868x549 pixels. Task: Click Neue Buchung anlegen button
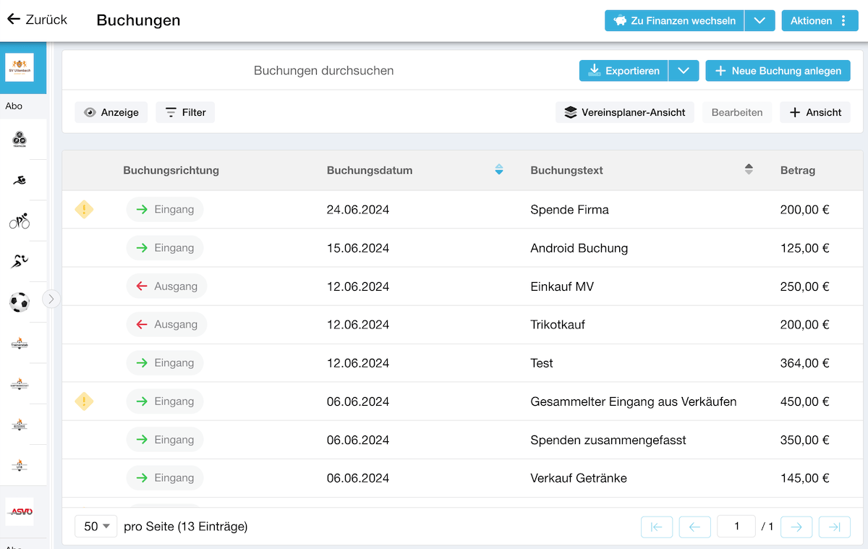tap(778, 71)
